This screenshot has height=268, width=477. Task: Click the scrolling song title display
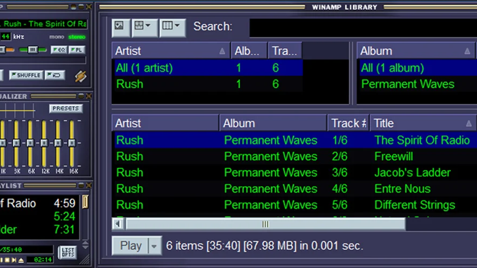(x=44, y=24)
